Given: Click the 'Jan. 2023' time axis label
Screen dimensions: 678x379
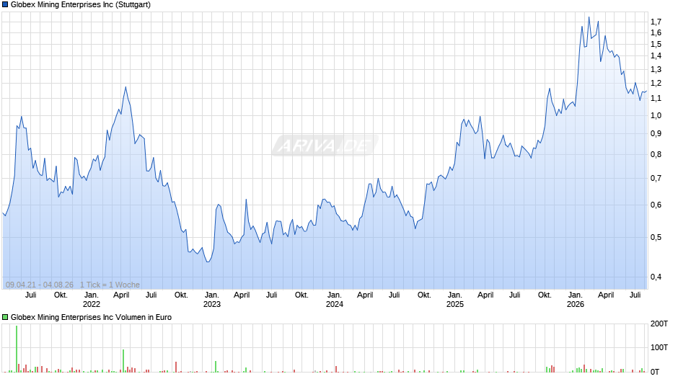Looking at the screenshot, I should (211, 300).
